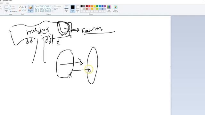Pick the white swatch in the palette

82,9
